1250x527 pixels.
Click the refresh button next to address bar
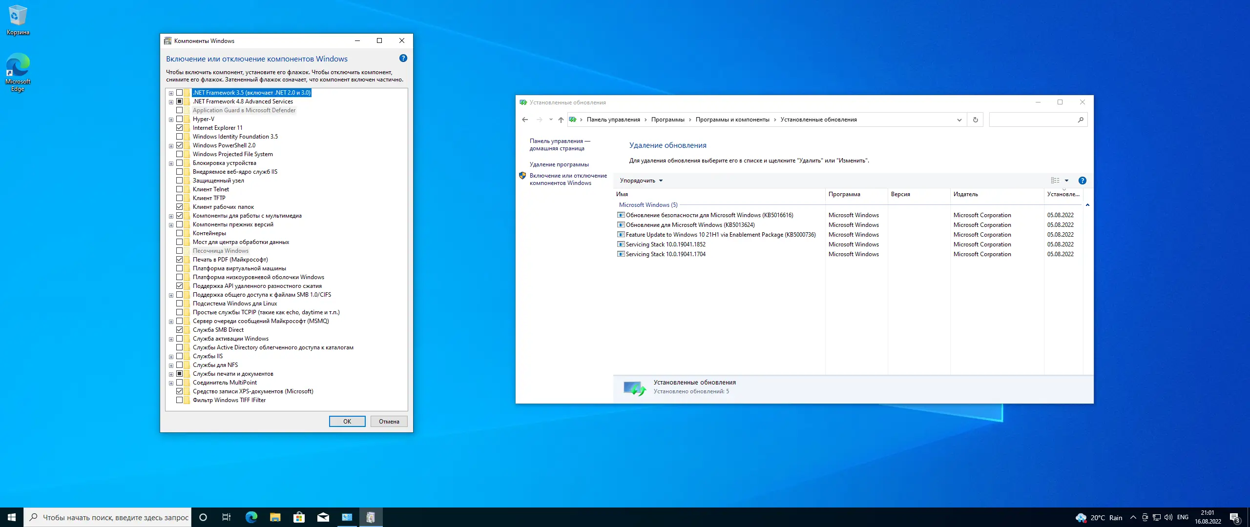[x=975, y=120]
